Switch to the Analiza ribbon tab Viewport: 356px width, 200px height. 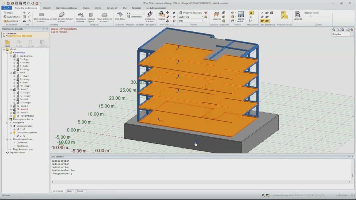click(86, 8)
